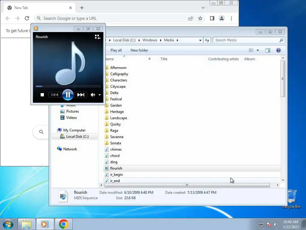Click the vertical scrollbar down arrow in Explorer

pos(283,180)
